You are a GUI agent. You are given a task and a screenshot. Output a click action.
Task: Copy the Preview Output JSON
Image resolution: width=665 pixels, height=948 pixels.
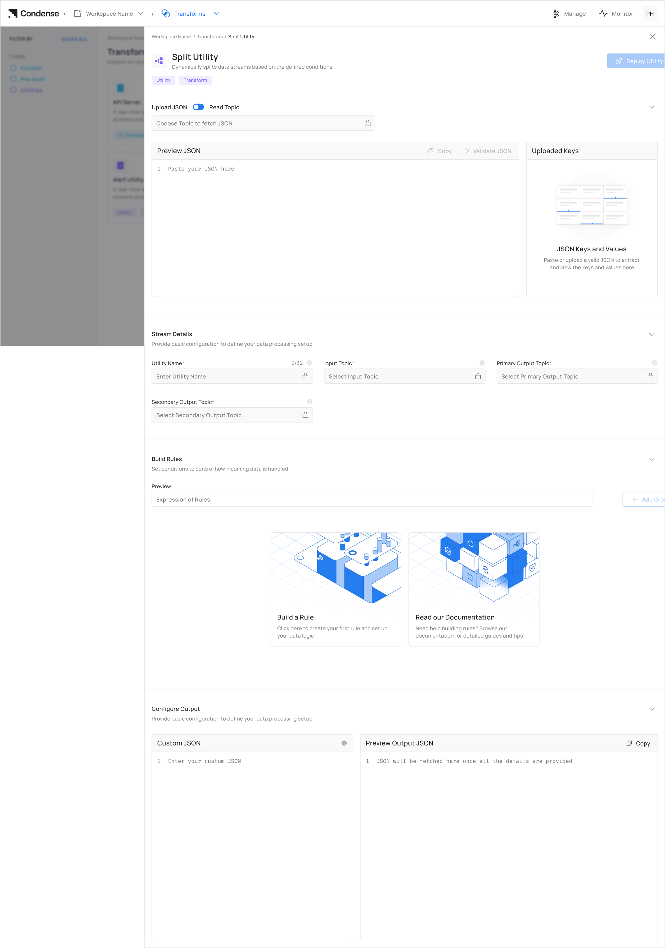(638, 743)
